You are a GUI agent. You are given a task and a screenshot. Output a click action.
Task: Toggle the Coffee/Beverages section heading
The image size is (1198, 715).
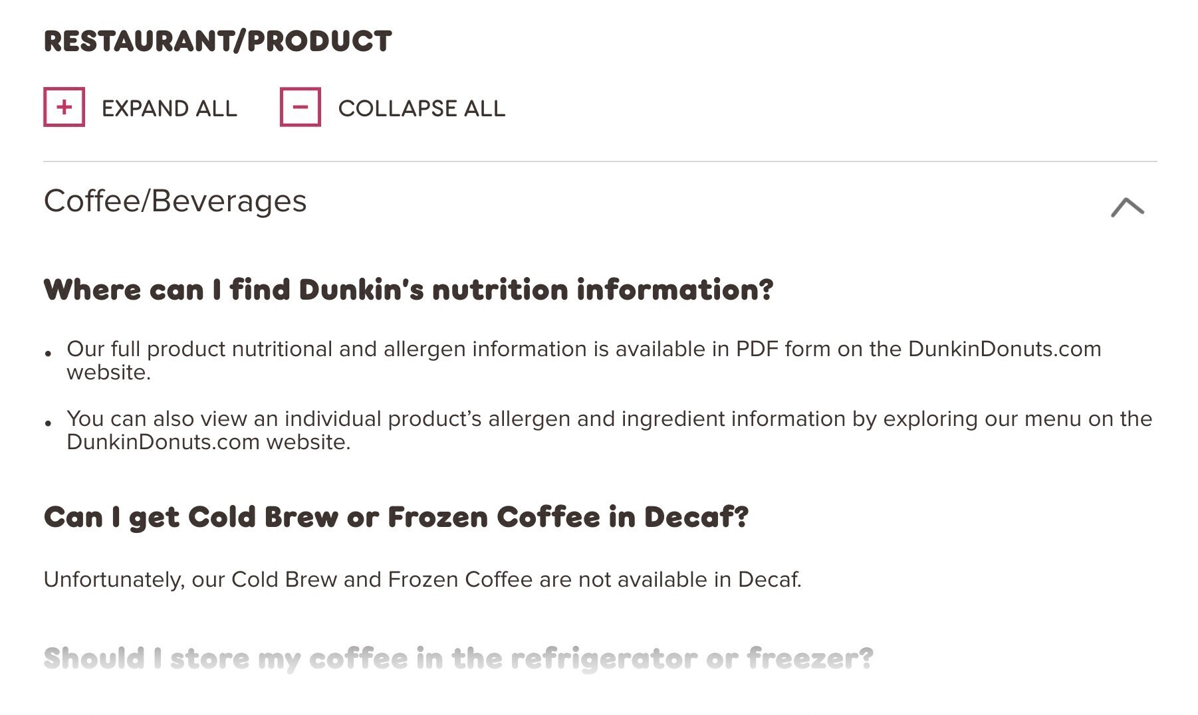pyautogui.click(x=175, y=201)
